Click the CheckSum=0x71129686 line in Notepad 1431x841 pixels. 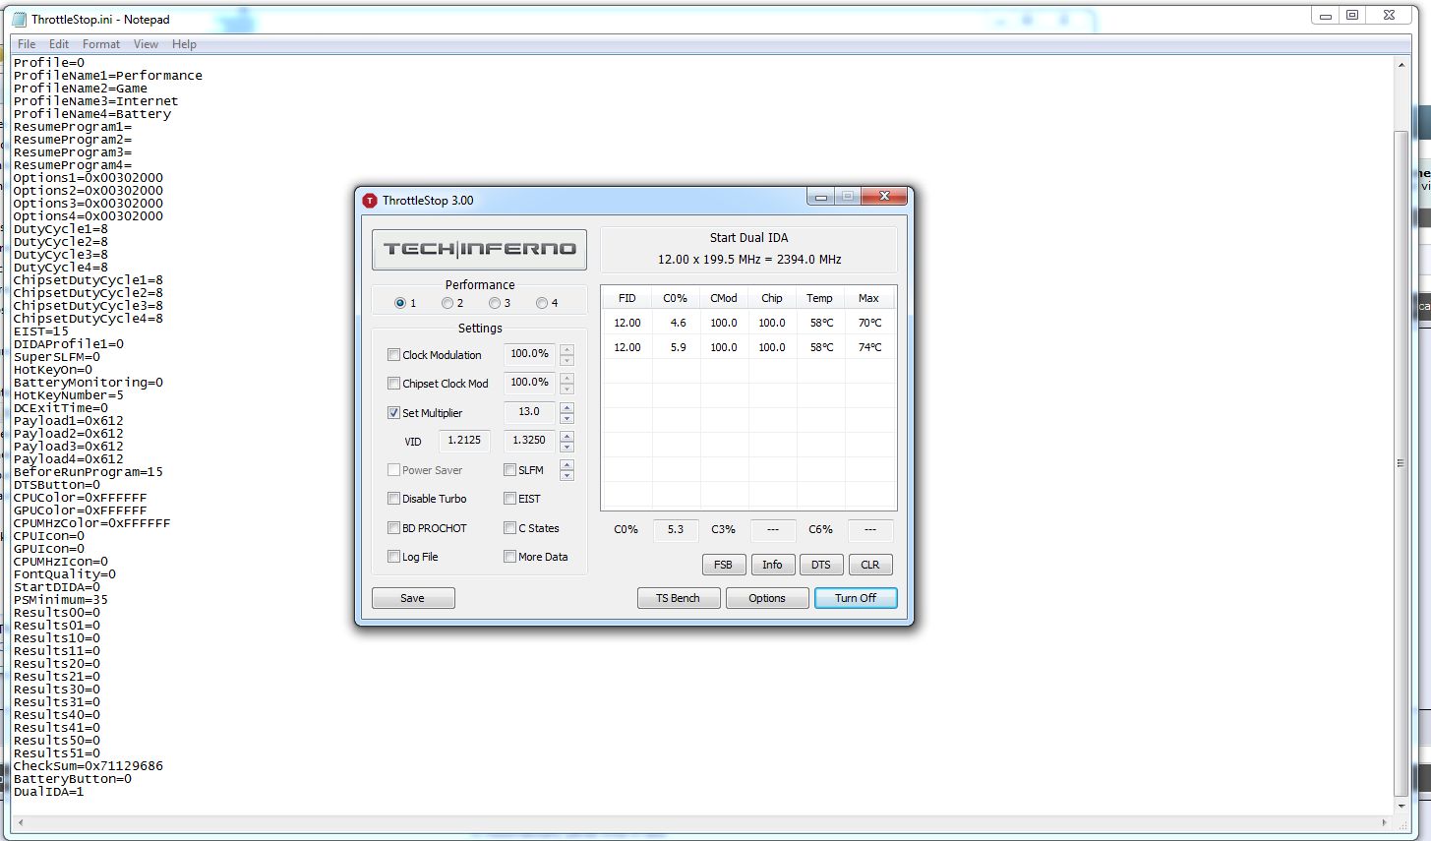point(89,766)
